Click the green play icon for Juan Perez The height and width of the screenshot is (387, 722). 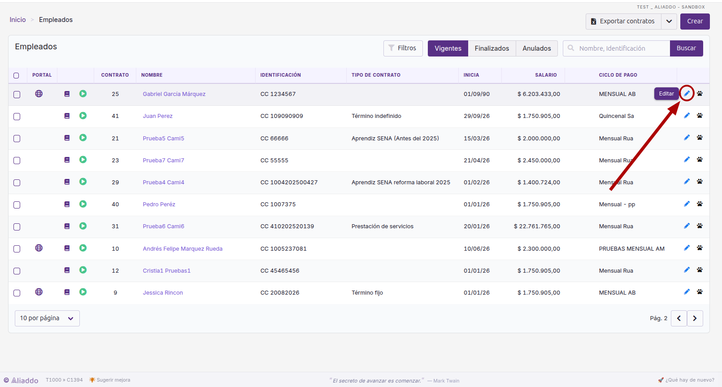pyautogui.click(x=83, y=116)
